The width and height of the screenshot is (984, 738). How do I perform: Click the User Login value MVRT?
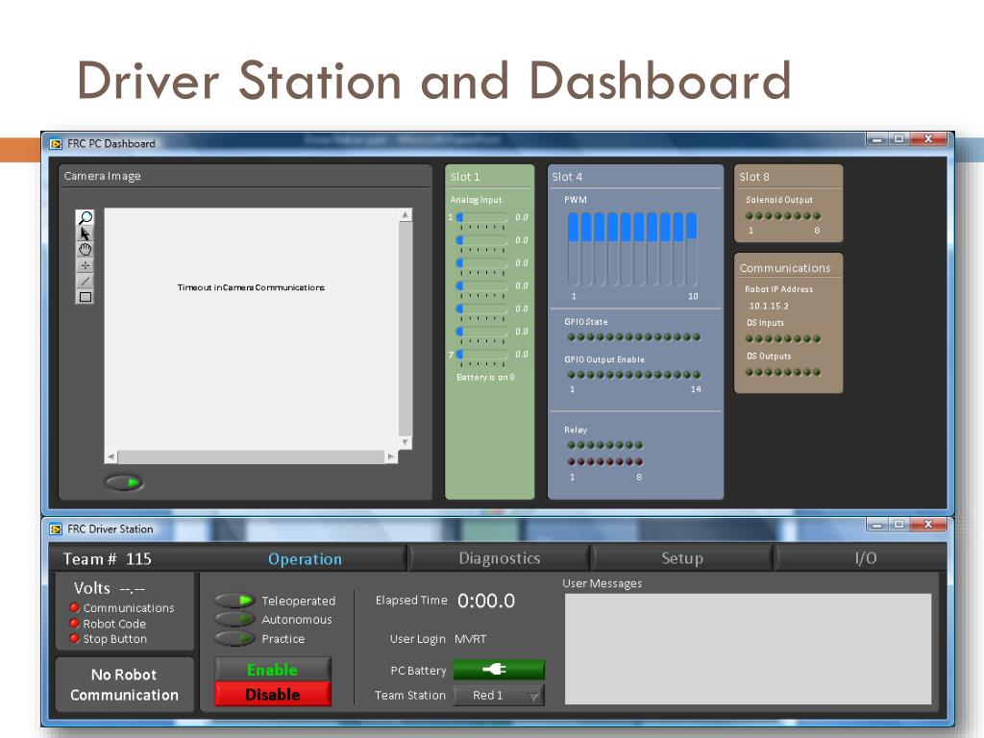pos(470,639)
